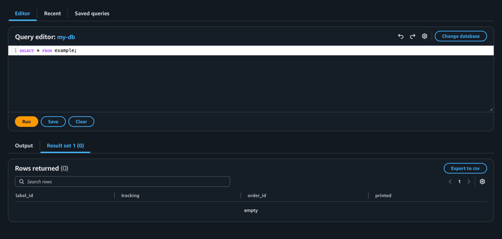Click the my-db database name link
Image resolution: width=502 pixels, height=239 pixels.
(66, 37)
